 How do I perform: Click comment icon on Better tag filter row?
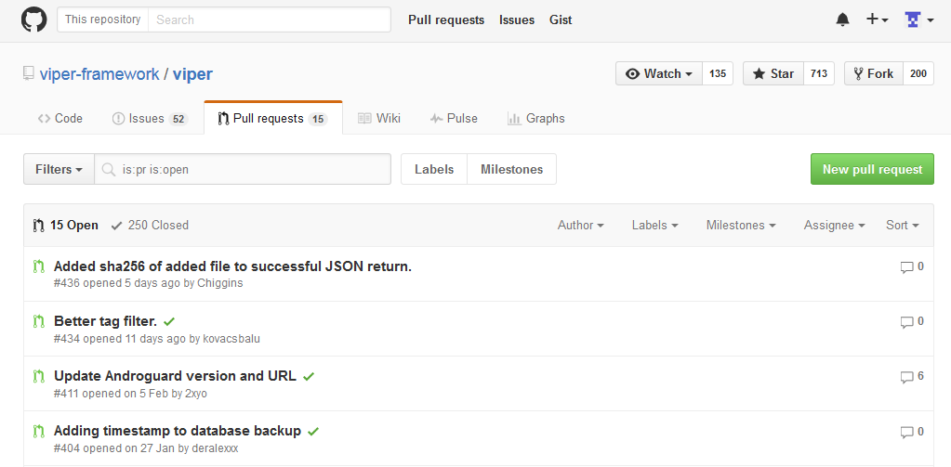[x=906, y=322]
